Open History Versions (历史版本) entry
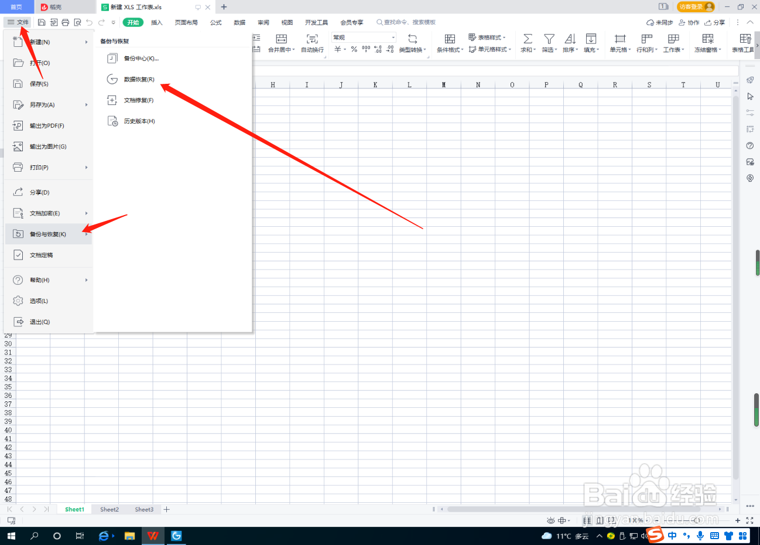 pyautogui.click(x=139, y=121)
